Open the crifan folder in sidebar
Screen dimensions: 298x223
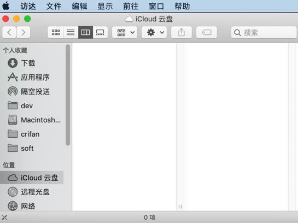(x=32, y=134)
